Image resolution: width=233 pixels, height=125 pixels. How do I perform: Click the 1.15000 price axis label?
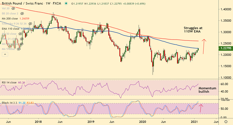(226, 66)
